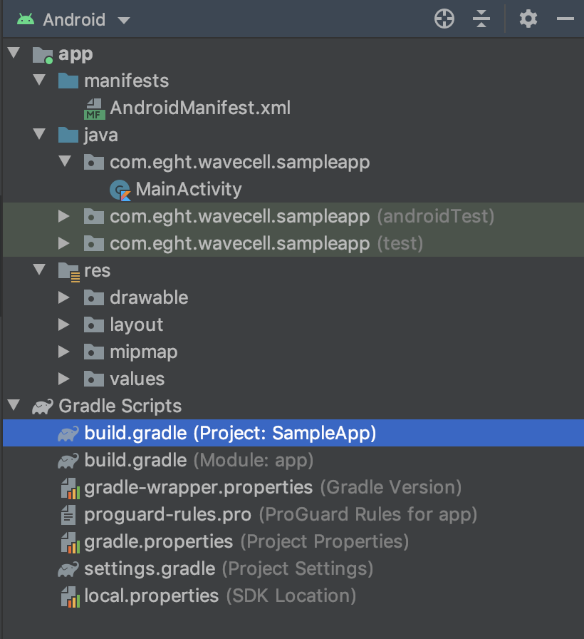Expand the drawable resource folder

pos(65,297)
